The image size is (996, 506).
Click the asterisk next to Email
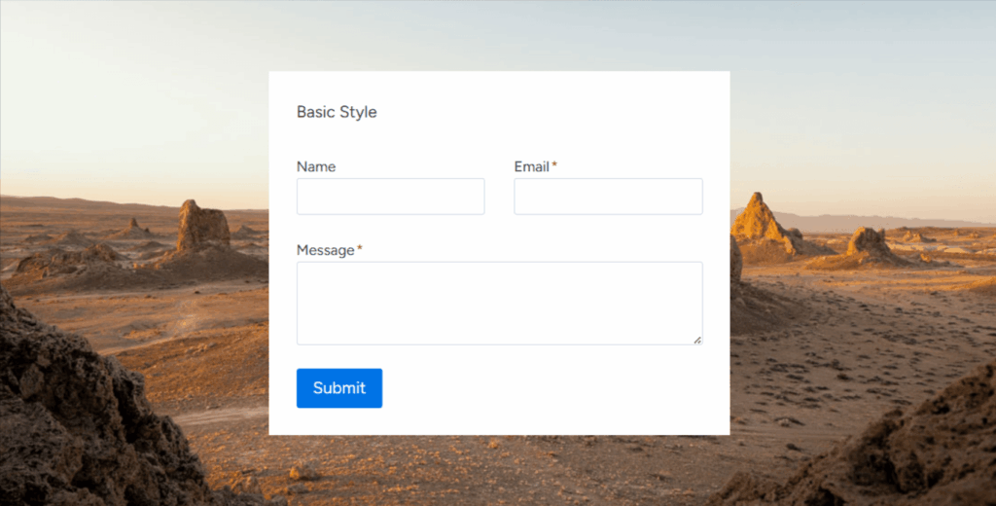(x=554, y=166)
